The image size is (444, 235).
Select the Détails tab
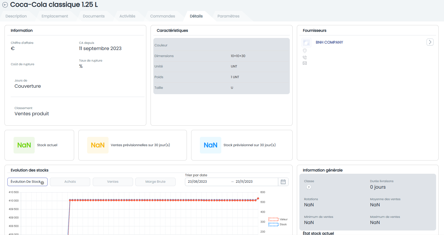(x=196, y=16)
